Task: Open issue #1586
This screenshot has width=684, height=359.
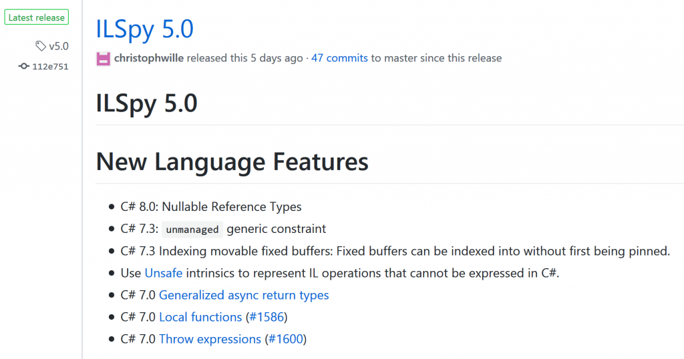Action: (267, 317)
